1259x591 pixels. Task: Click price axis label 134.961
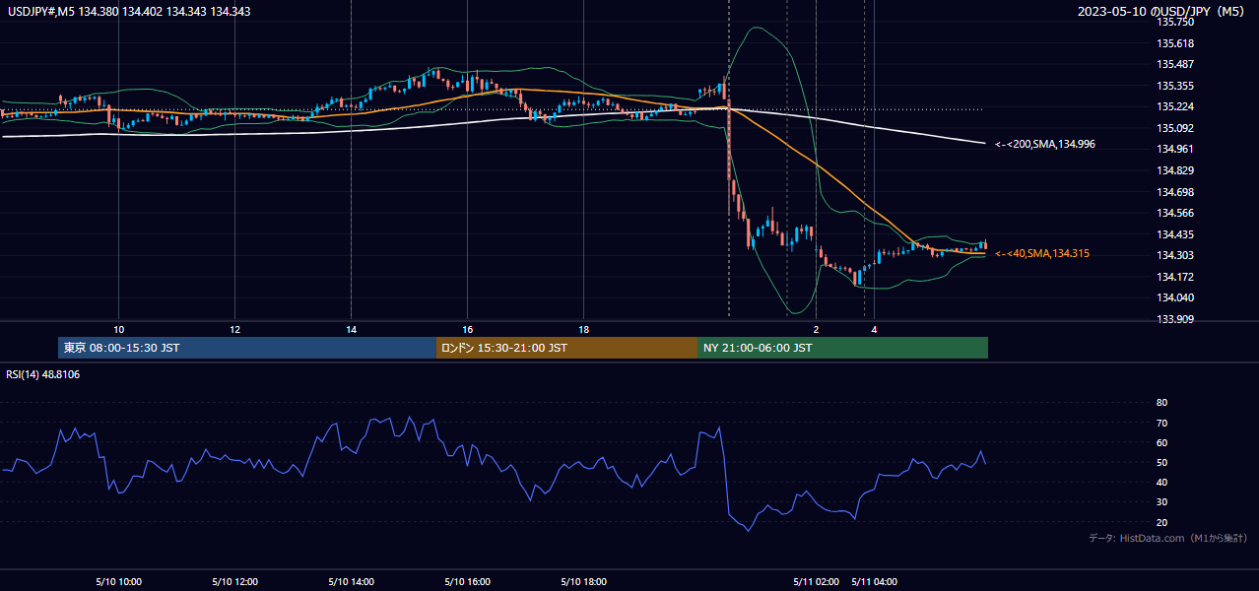(1174, 150)
